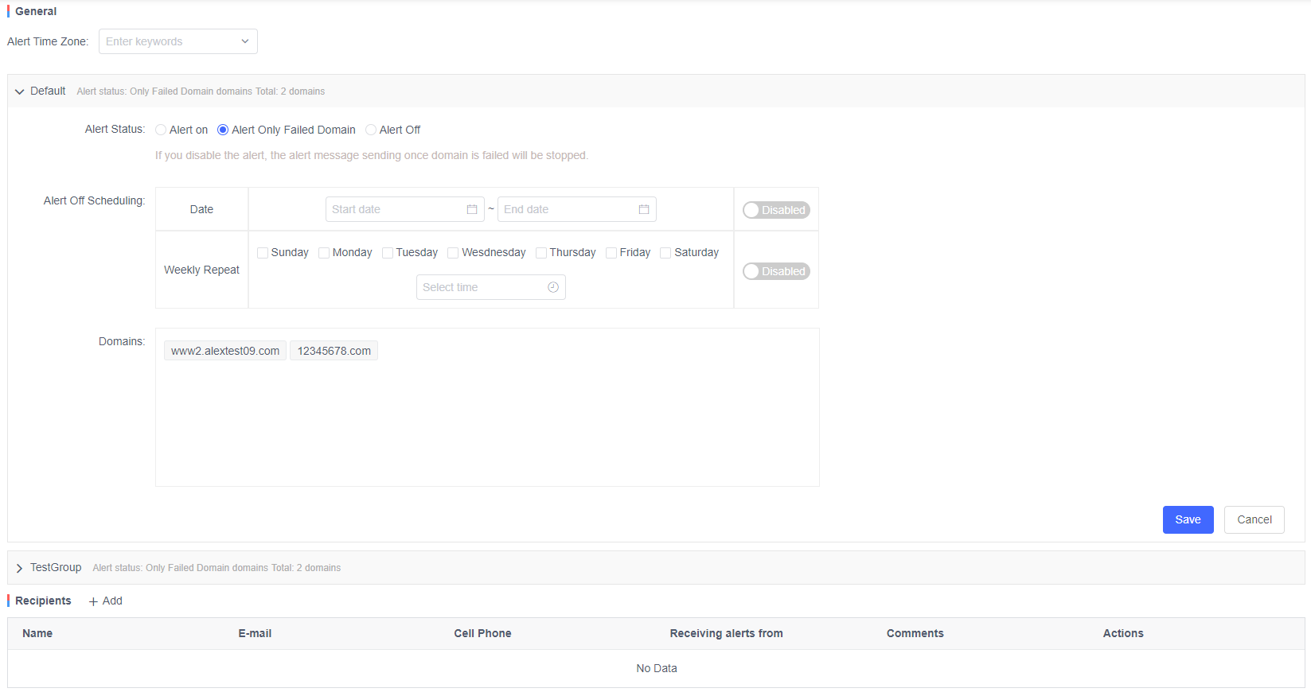1311x696 pixels.
Task: Click the End date calendar icon
Action: click(644, 209)
